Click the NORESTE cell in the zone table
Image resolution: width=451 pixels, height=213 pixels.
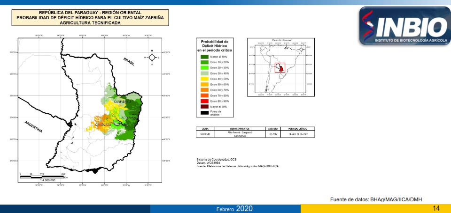tap(205, 134)
